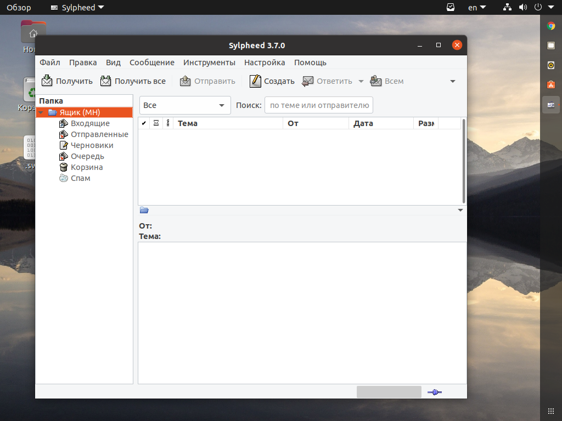Viewport: 562px width, 421px height.
Task: Click the online/offline connection plug icon
Action: point(435,392)
